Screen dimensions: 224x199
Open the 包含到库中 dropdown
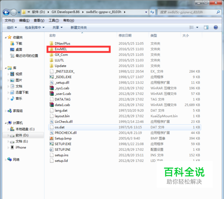34,27
